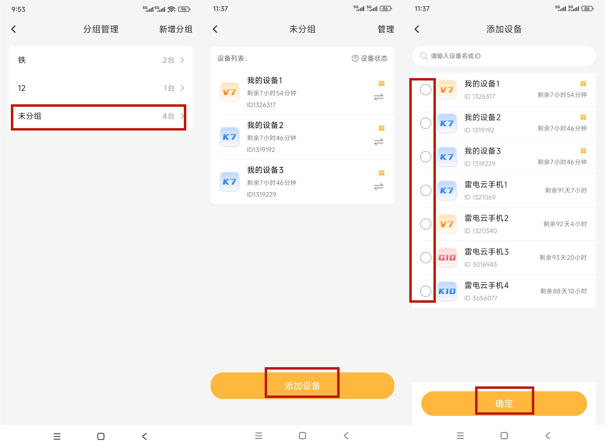The height and width of the screenshot is (448, 605).
Task: Tap the K10 icon of 雷电云手机4
Action: 447,291
